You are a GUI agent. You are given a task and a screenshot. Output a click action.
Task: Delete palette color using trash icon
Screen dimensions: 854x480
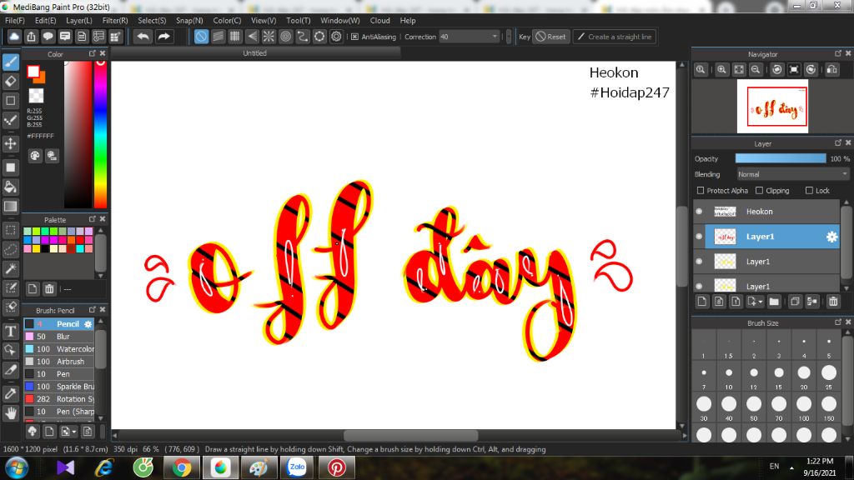point(49,289)
